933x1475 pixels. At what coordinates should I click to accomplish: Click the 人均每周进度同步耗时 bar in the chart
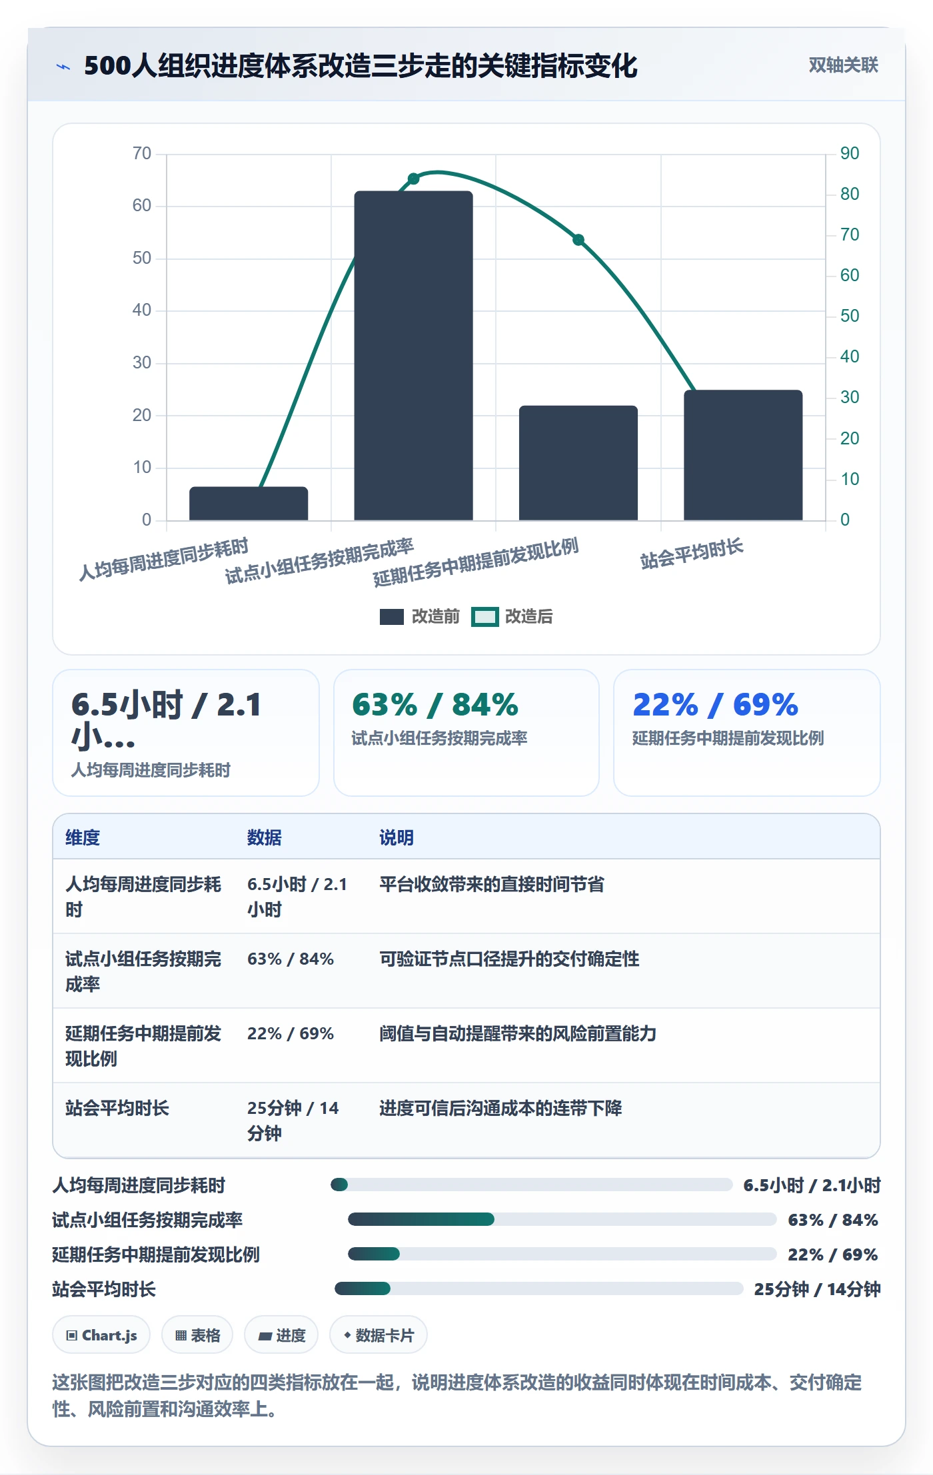click(x=249, y=504)
